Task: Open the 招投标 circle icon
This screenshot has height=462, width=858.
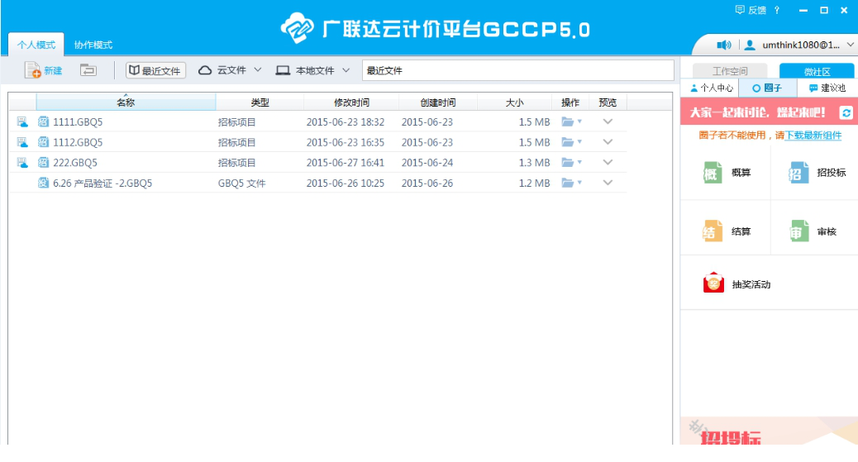Action: (798, 173)
